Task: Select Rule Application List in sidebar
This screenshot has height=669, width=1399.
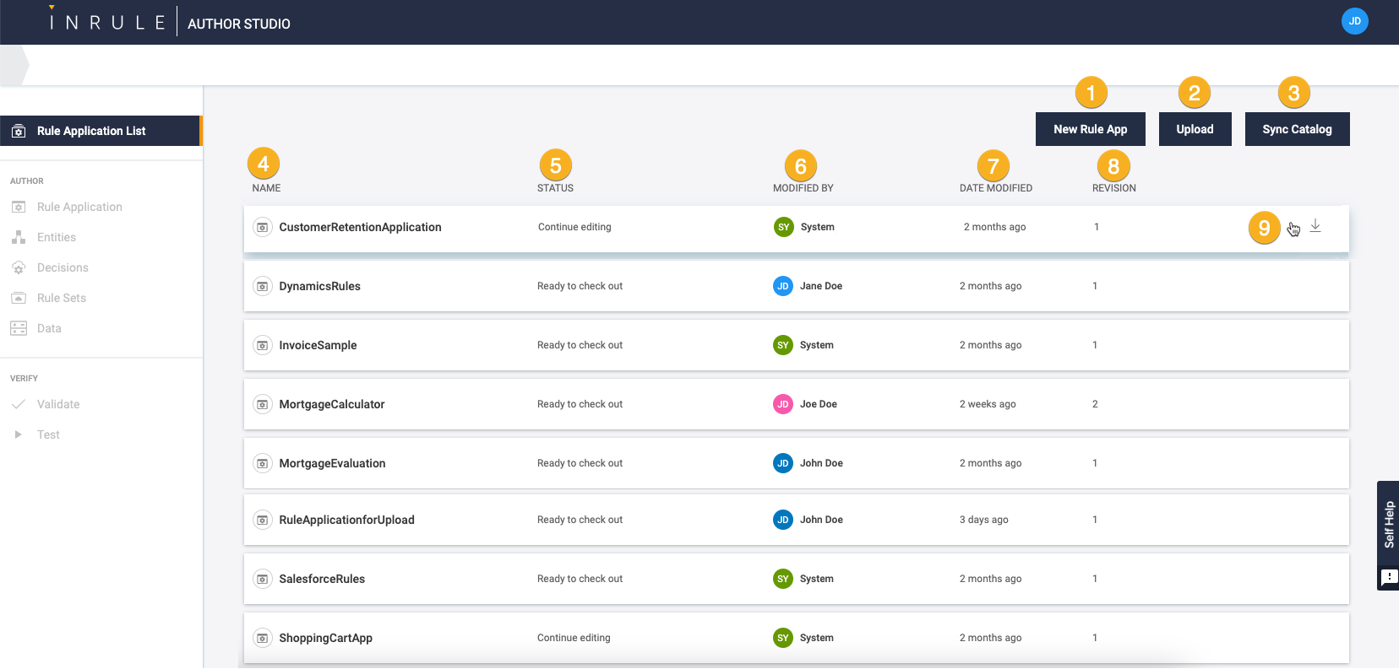Action: [x=91, y=131]
